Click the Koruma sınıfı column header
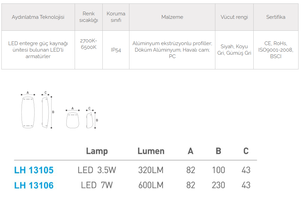The image size is (303, 200). pos(116,17)
